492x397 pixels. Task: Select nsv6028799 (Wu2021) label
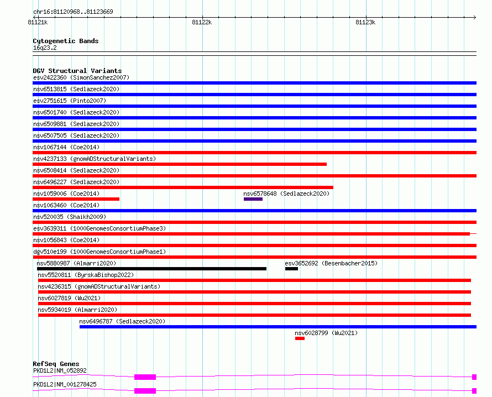(326, 333)
